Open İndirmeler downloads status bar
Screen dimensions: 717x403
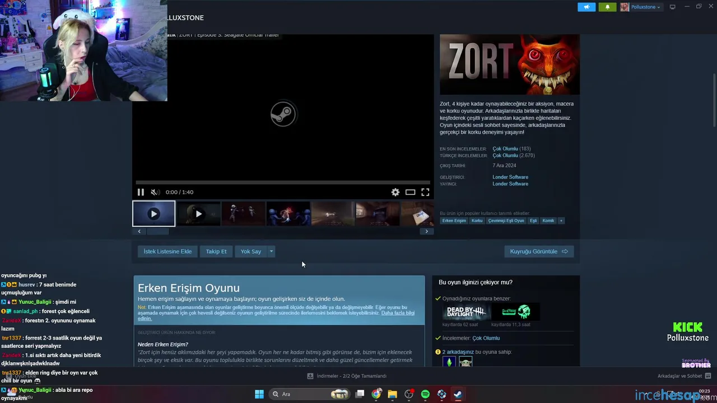[x=347, y=376]
